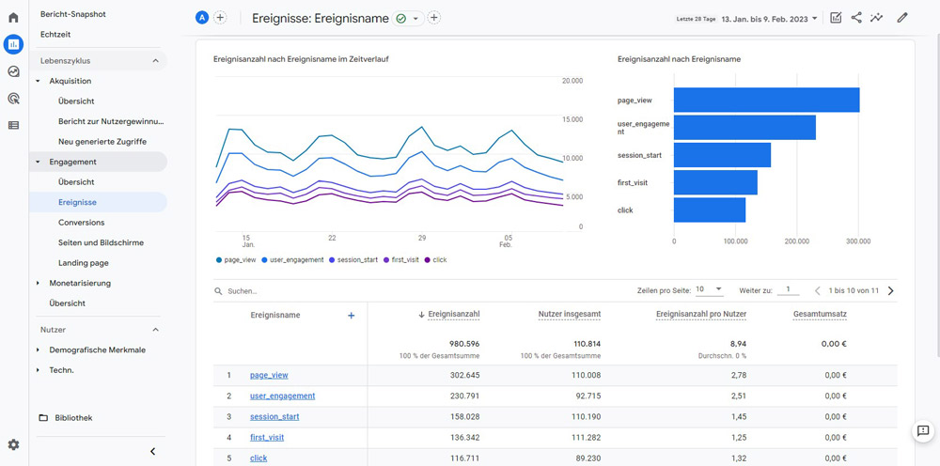Click the table search field
The width and height of the screenshot is (940, 466).
282,291
